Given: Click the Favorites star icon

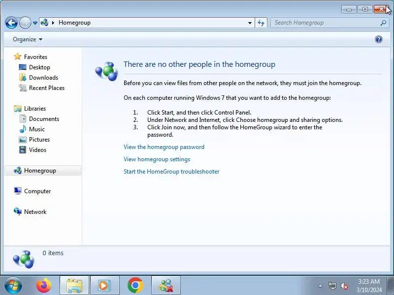Looking at the screenshot, I should pos(18,57).
